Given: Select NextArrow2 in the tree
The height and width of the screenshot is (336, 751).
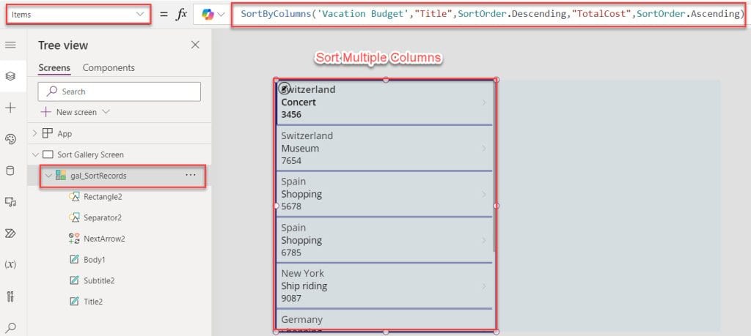Looking at the screenshot, I should pyautogui.click(x=104, y=239).
